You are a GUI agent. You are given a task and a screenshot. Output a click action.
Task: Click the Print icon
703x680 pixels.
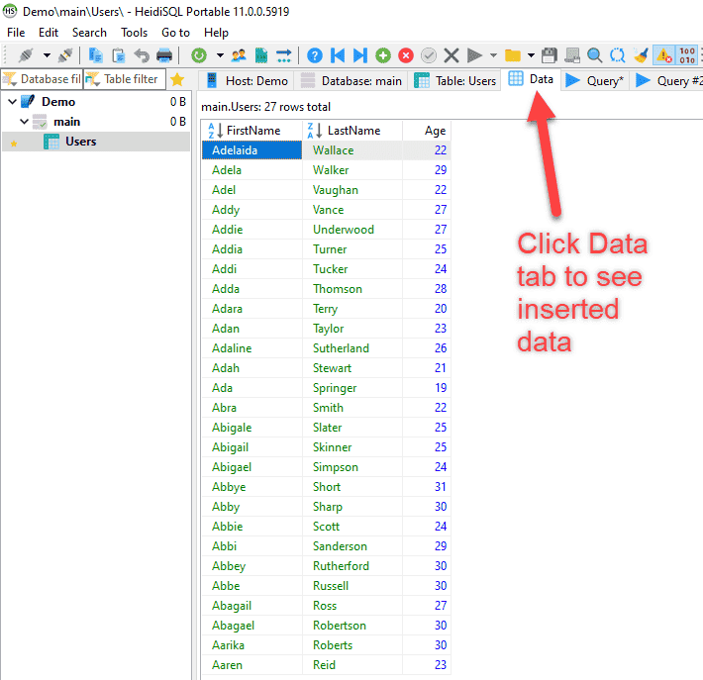pos(164,55)
